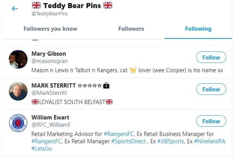This screenshot has width=237, height=159.
Task: Click the back arrow icon
Action: 15,8
